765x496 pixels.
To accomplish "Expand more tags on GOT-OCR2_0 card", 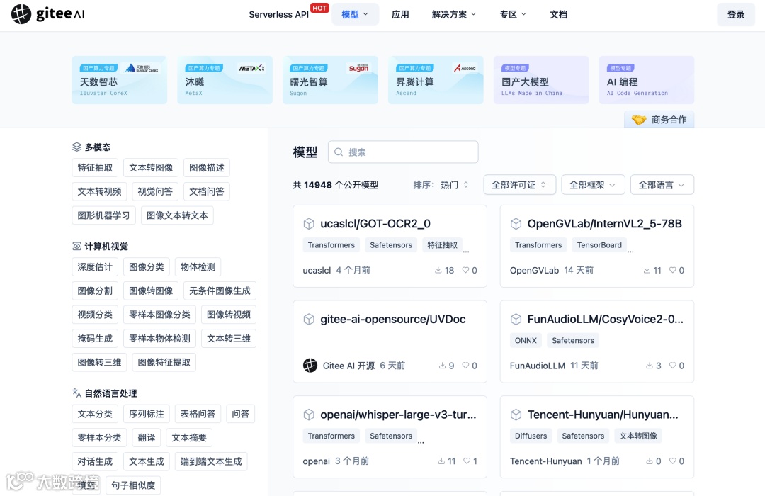I will (x=466, y=250).
